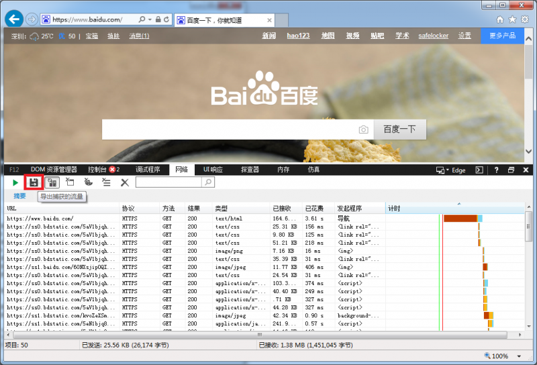Click the clear cache icon in network toolbar

tap(88, 182)
